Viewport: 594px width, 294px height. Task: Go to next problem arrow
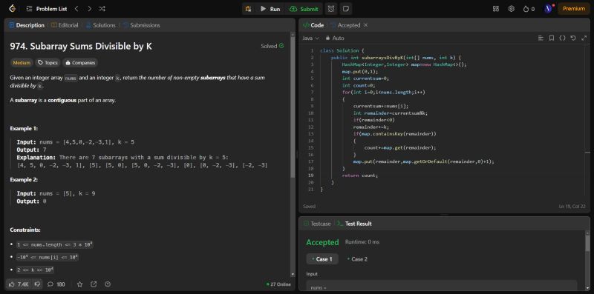pyautogui.click(x=89, y=9)
